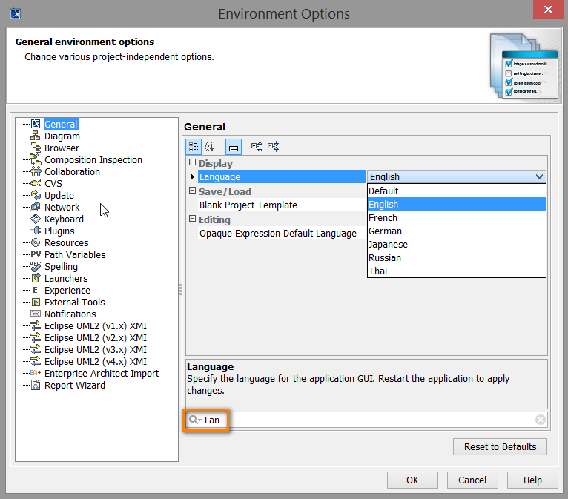568x499 pixels.
Task: Collapse the Display property group
Action: tap(192, 164)
